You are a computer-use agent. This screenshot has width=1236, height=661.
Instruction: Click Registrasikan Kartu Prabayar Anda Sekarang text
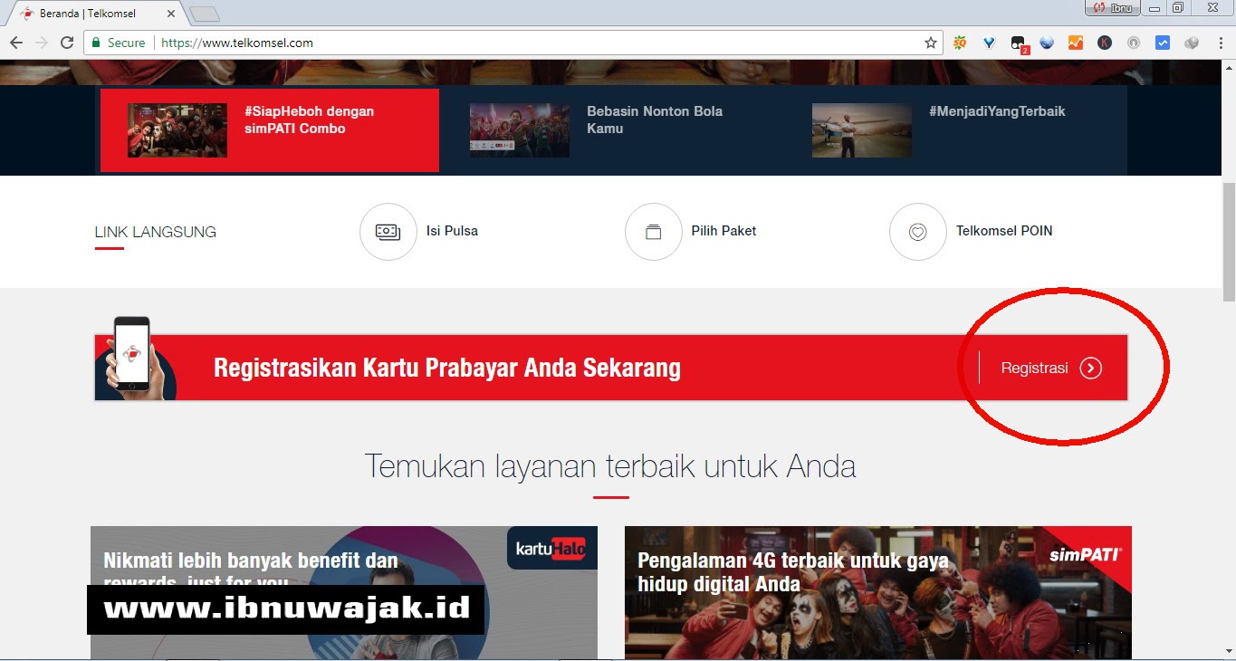[447, 368]
